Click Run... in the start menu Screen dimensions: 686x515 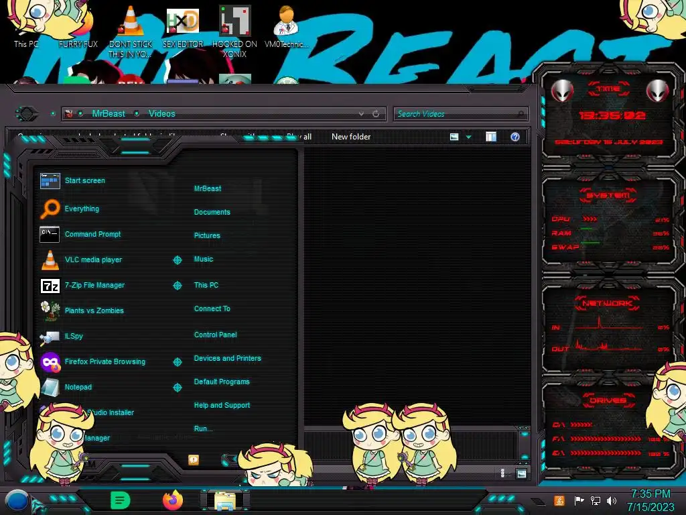[x=204, y=428]
